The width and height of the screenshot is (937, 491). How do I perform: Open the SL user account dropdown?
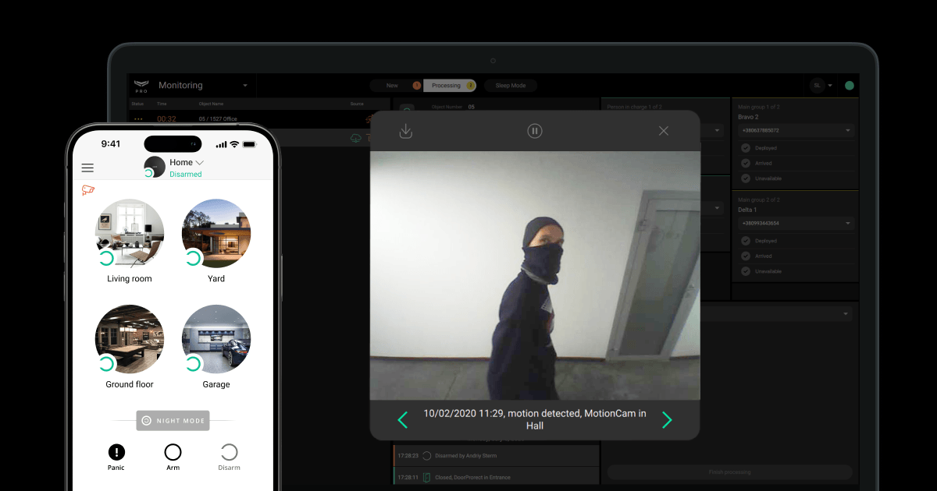click(821, 86)
